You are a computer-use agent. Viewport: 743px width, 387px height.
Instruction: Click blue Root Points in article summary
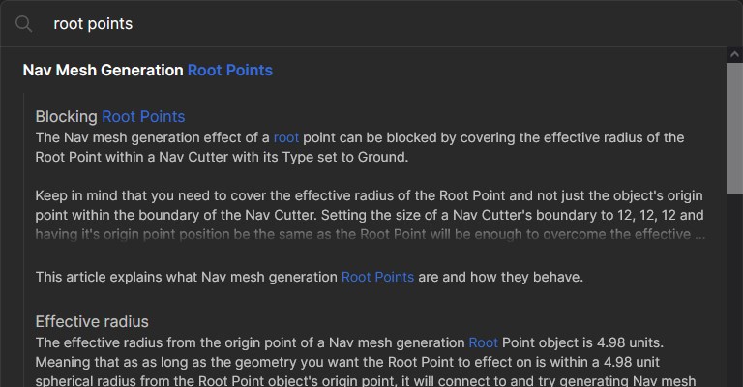(377, 277)
